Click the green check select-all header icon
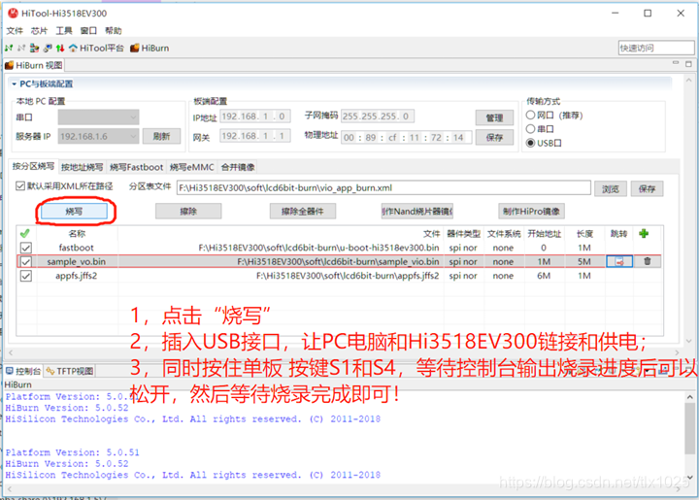The height and width of the screenshot is (500, 699). click(25, 233)
